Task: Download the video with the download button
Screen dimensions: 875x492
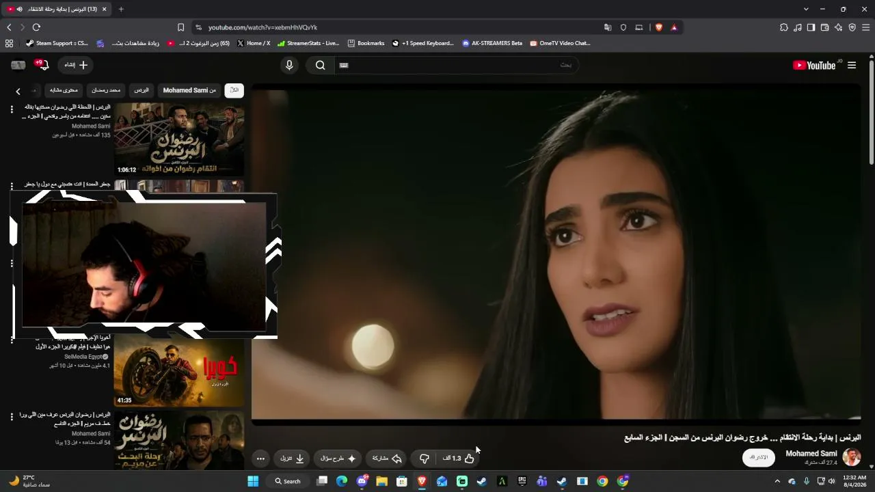Action: (293, 458)
